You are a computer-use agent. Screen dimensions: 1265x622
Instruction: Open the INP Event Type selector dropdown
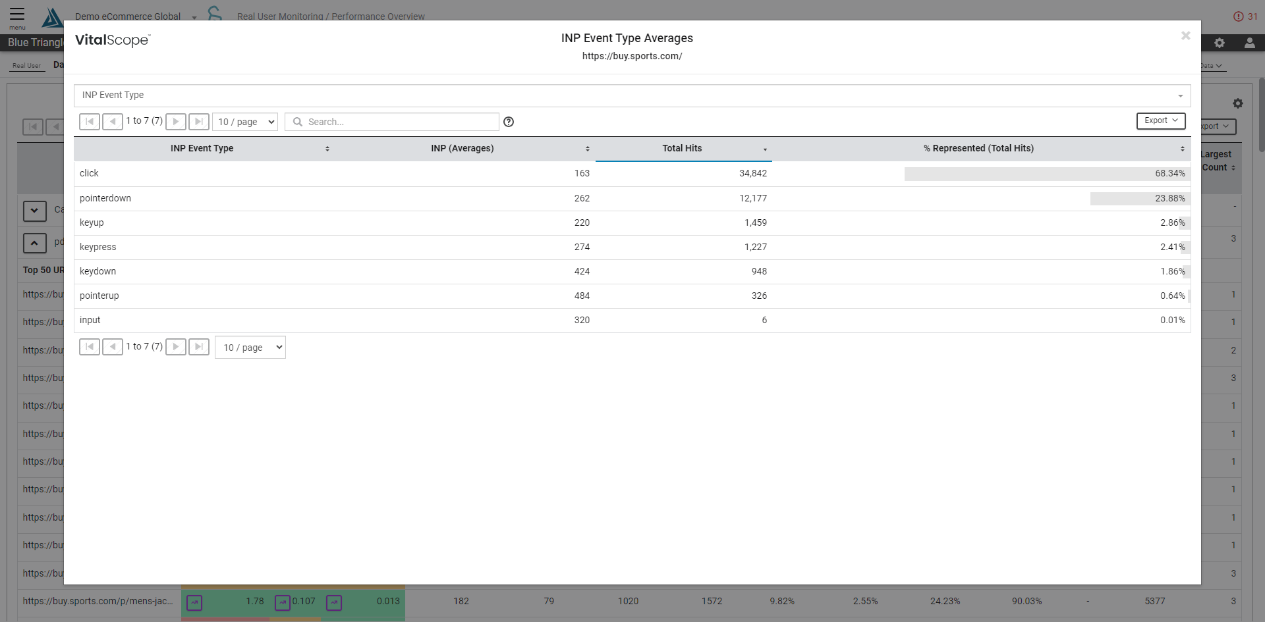(x=632, y=95)
